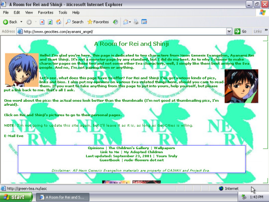Image resolution: width=269 pixels, height=202 pixels.
Task: Click Rei's portrait picture
Action: click(22, 70)
